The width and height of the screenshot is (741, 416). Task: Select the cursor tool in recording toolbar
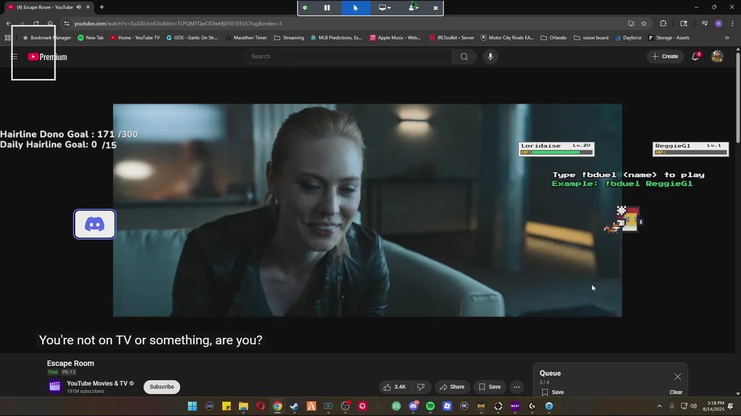(355, 8)
